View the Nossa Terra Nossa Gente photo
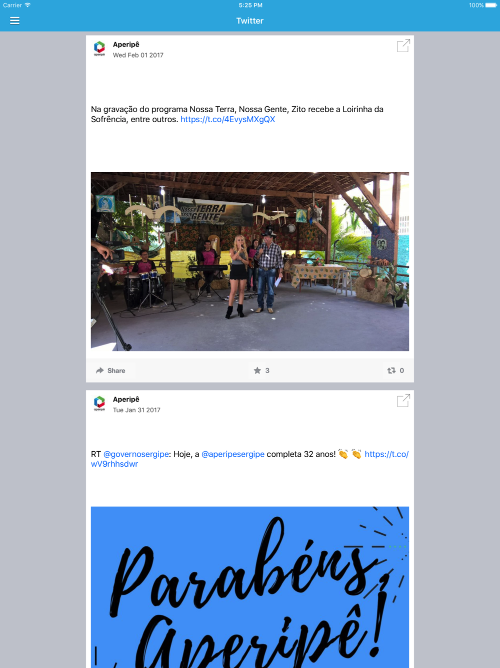Viewport: 500px width, 668px height. click(x=250, y=261)
